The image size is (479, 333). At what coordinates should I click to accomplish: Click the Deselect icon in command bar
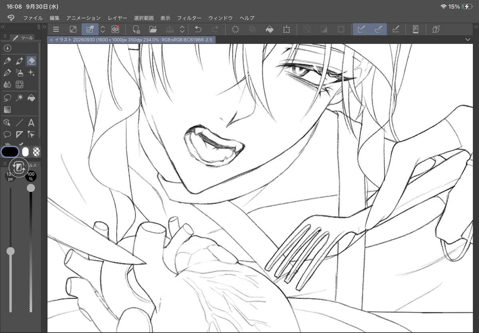coord(307,29)
